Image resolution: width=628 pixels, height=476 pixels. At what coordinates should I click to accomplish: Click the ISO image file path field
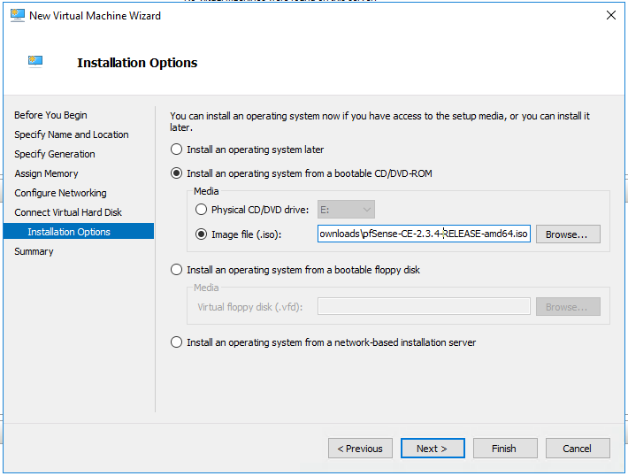pyautogui.click(x=424, y=234)
